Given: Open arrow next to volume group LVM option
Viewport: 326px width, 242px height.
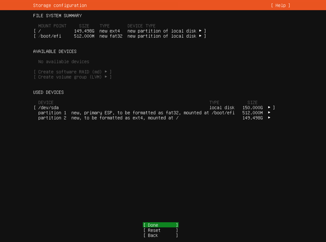Looking at the screenshot, I should pyautogui.click(x=106, y=77).
